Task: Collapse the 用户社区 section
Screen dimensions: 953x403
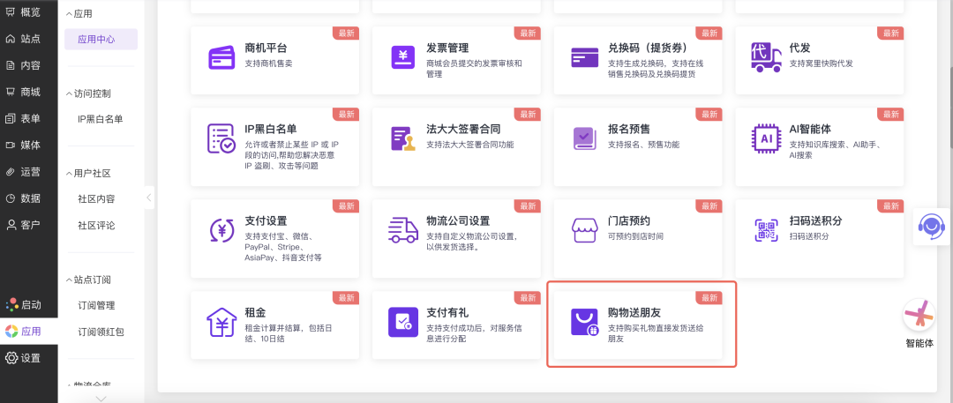Action: (69, 173)
